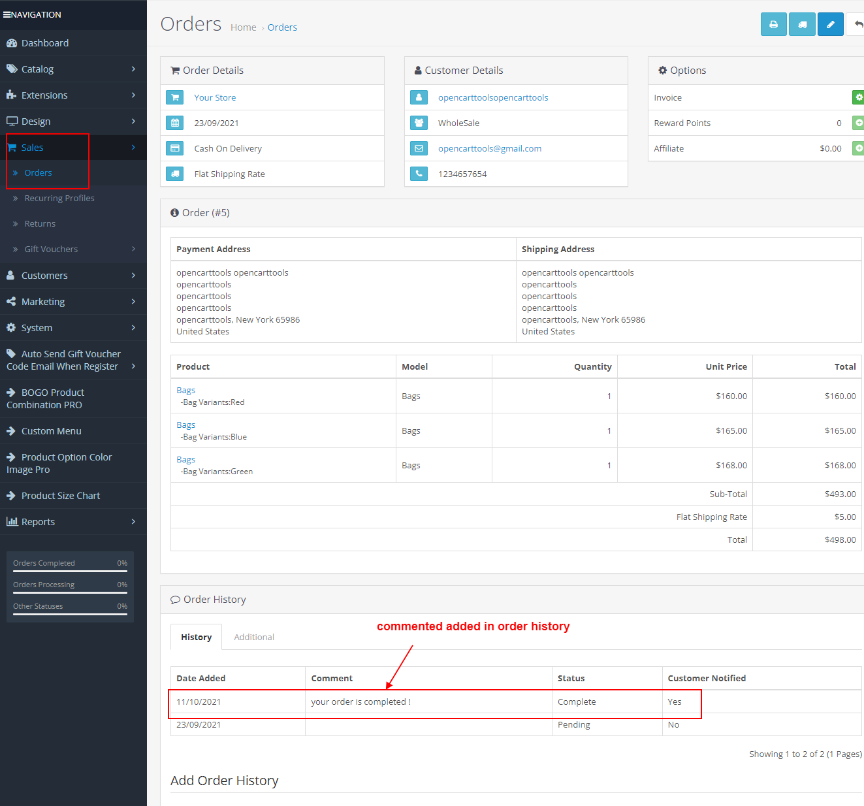
Task: Select the Reports sidebar item
Action: coord(38,521)
